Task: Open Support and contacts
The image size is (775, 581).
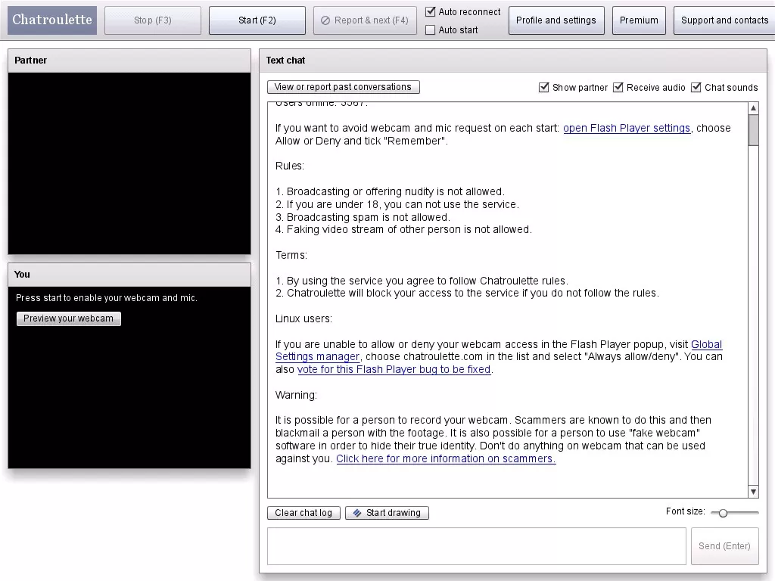Action: click(x=724, y=20)
